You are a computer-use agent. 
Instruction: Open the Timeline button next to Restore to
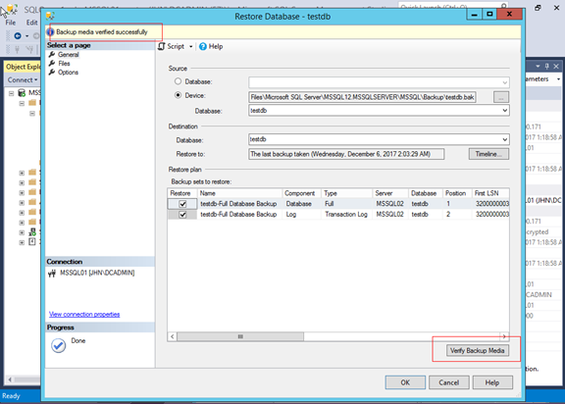point(488,154)
